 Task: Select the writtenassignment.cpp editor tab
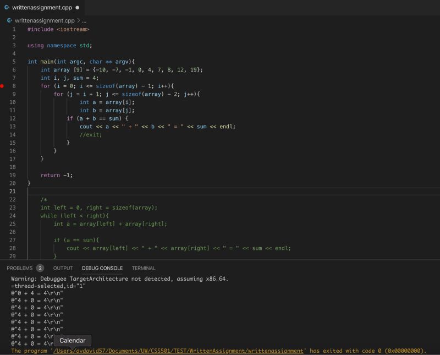tap(41, 8)
